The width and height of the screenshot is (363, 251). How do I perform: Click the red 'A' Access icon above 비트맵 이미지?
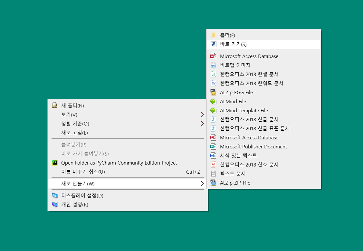point(213,56)
